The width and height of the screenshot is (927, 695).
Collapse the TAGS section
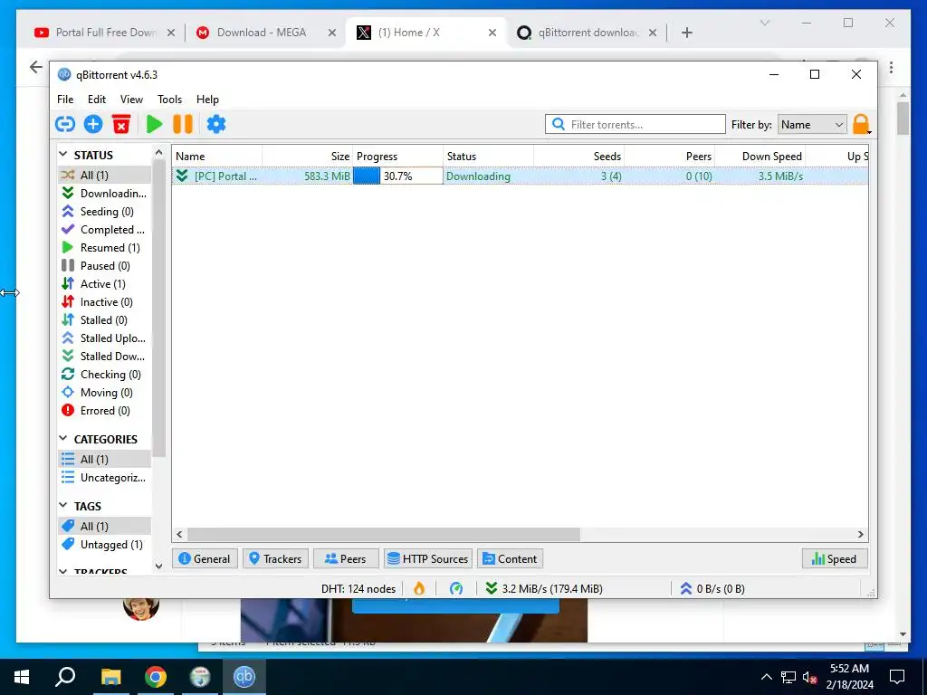pyautogui.click(x=63, y=505)
